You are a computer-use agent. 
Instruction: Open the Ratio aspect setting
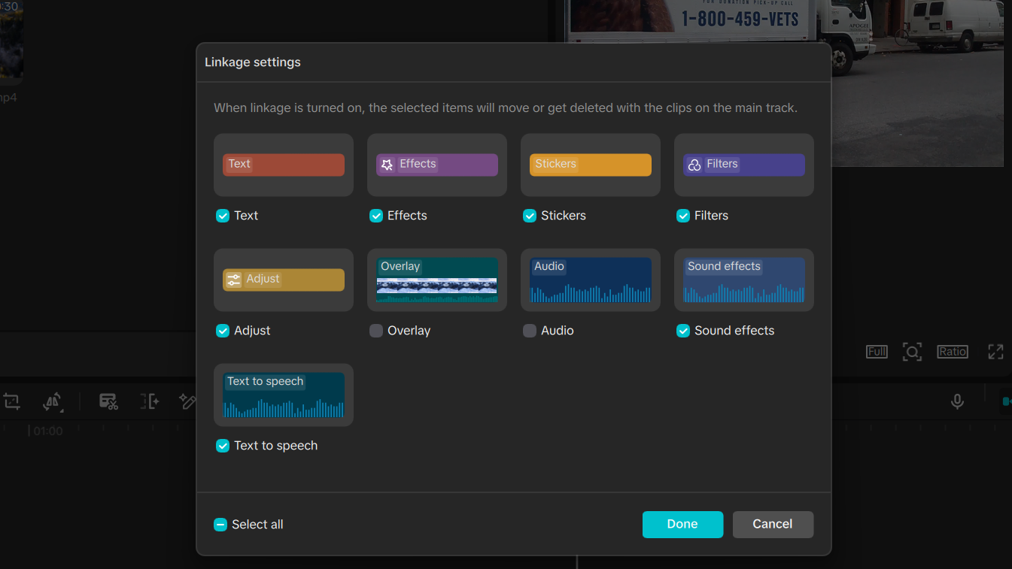point(952,352)
